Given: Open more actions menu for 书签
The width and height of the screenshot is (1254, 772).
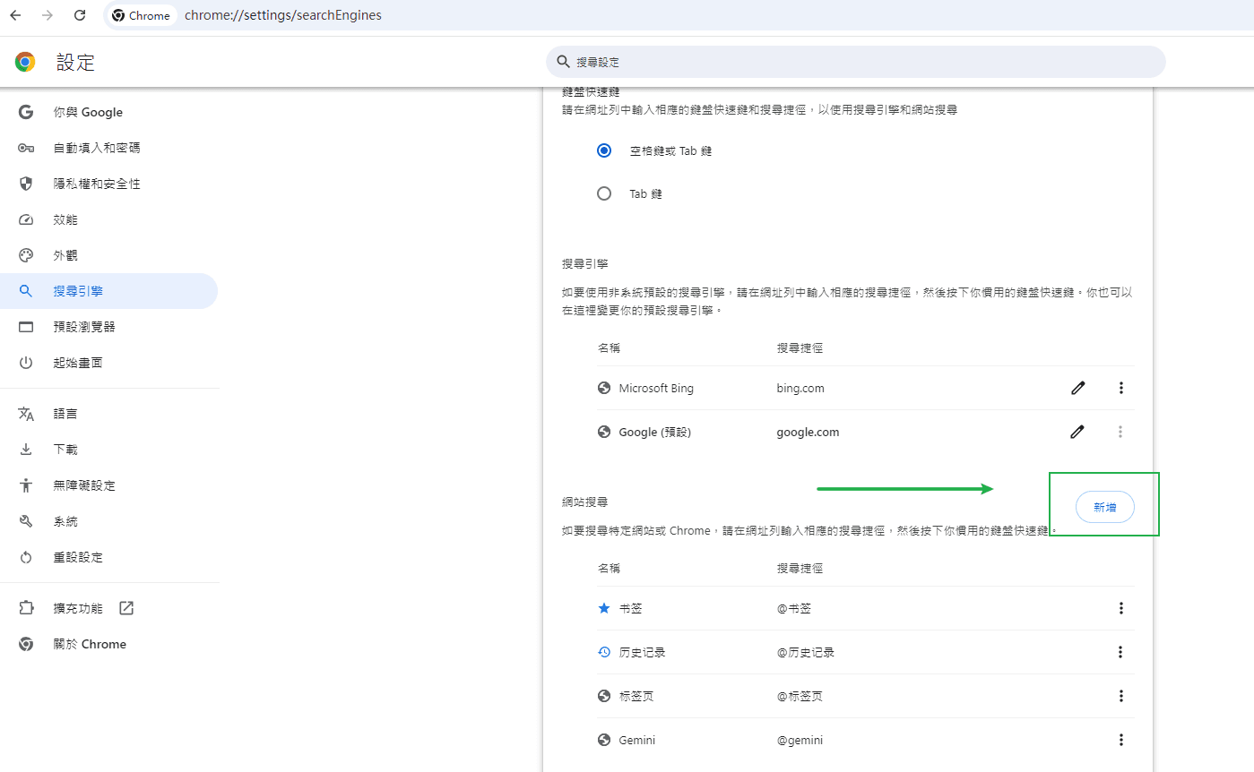Looking at the screenshot, I should coord(1120,608).
